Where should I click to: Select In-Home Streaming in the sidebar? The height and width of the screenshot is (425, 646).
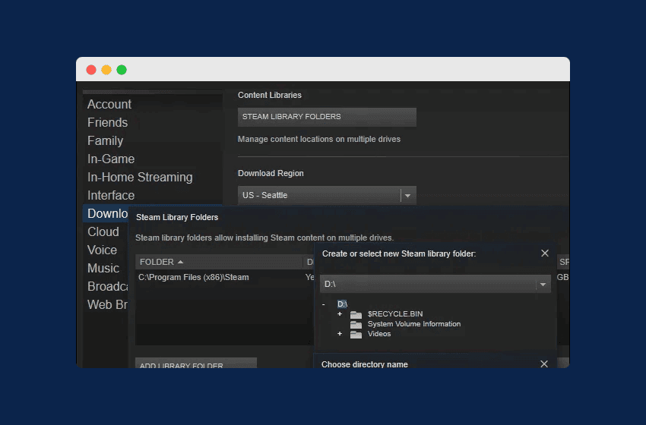(x=140, y=178)
